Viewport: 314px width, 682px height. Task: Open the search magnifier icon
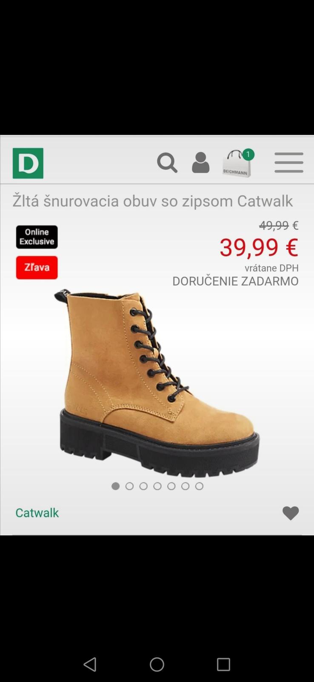tap(167, 163)
